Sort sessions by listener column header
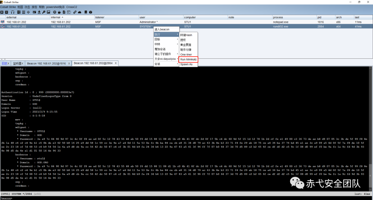 (116, 17)
